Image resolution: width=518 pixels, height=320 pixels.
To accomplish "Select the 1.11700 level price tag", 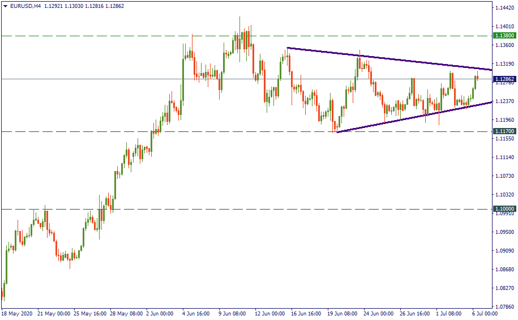I will pyautogui.click(x=504, y=131).
